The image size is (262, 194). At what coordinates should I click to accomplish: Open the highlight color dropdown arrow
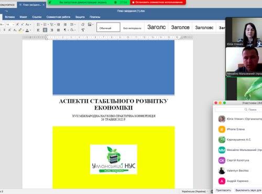23,30
